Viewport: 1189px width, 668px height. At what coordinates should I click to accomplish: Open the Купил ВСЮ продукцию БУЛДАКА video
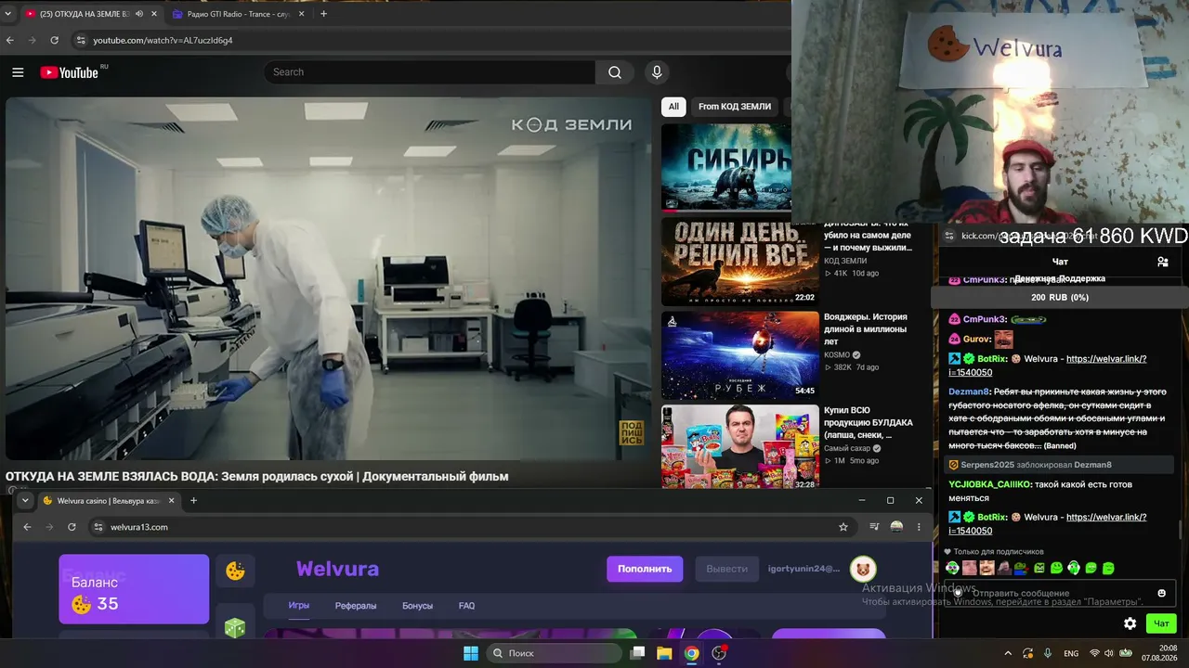click(x=740, y=447)
